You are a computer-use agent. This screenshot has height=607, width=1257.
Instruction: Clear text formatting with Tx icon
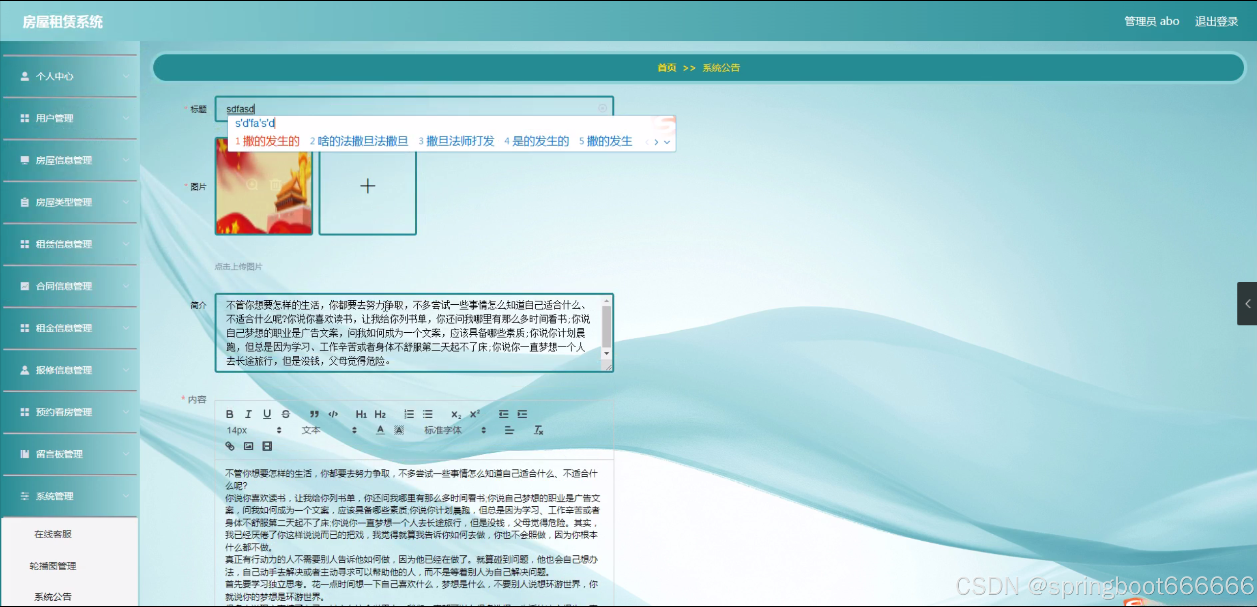point(539,430)
